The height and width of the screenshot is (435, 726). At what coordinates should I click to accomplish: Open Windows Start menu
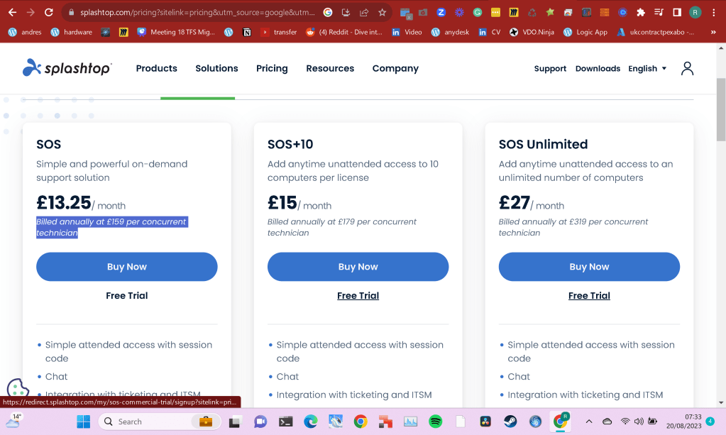pos(83,421)
